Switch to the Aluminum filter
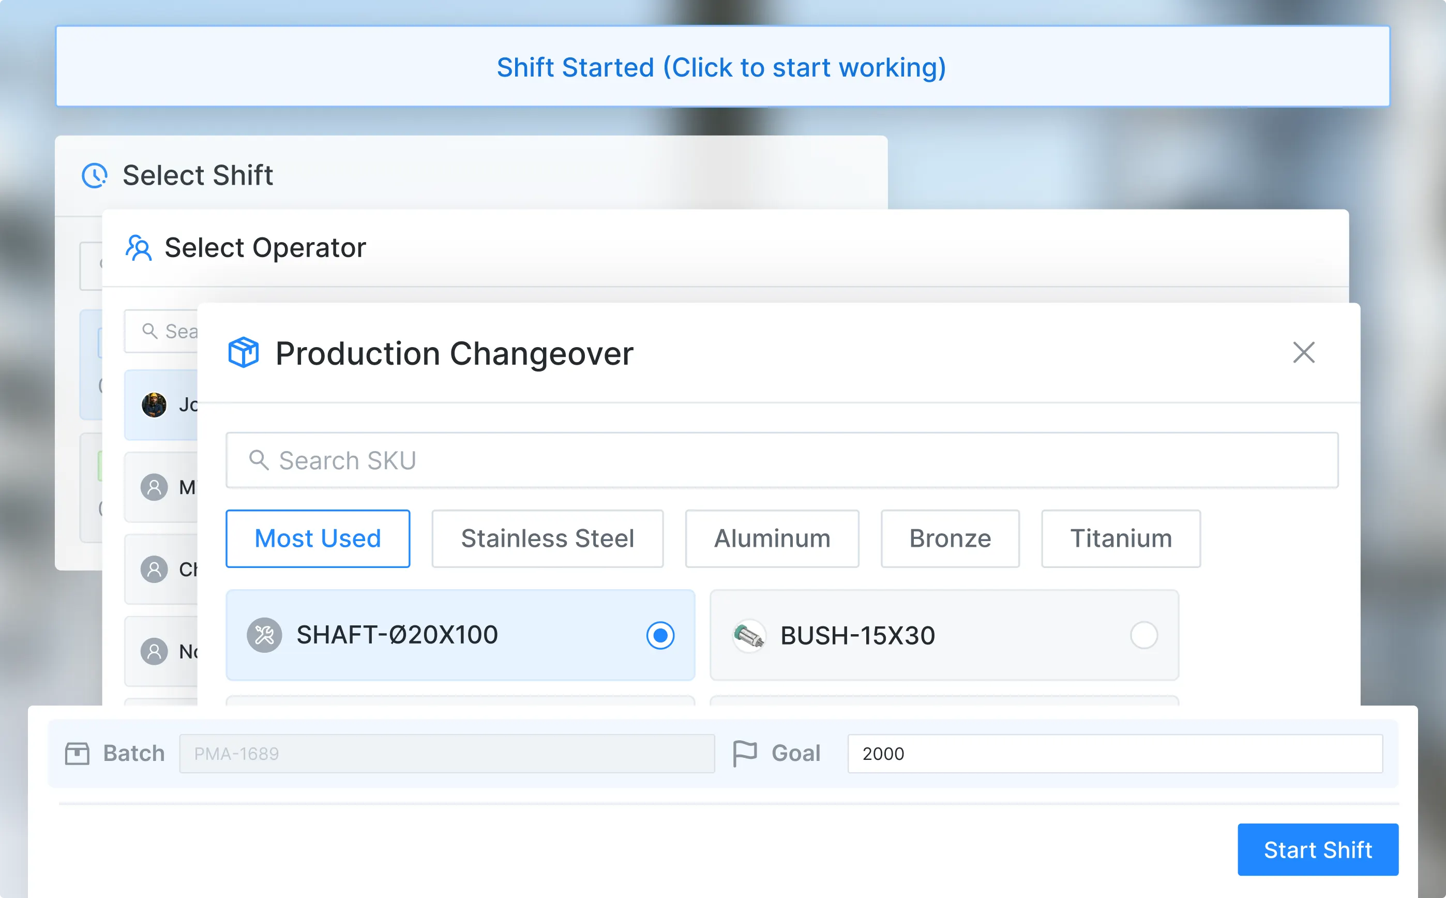The width and height of the screenshot is (1446, 898). (x=772, y=538)
